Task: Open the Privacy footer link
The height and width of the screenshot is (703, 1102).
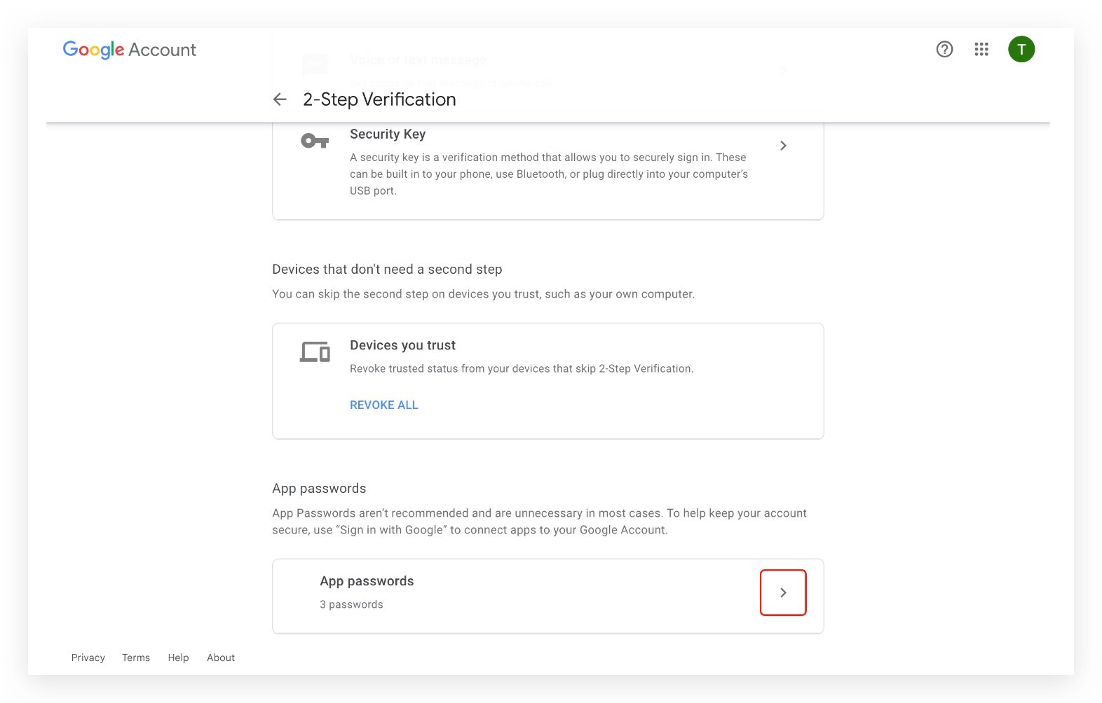Action: (88, 657)
